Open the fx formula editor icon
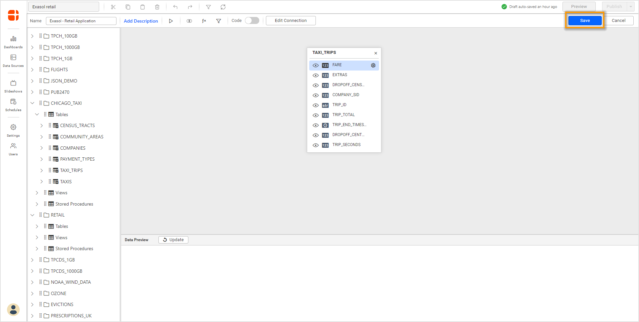 204,21
